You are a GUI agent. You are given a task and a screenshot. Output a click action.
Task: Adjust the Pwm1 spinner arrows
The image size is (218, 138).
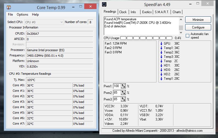coord(123,86)
